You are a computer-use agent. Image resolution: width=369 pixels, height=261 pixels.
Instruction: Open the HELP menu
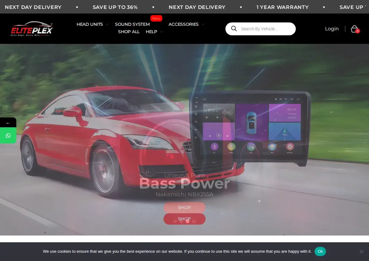tap(151, 32)
